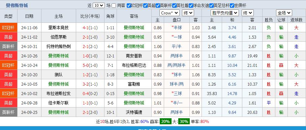Click the 3-2(1-1) score against 富勒姆

(x=90, y=84)
